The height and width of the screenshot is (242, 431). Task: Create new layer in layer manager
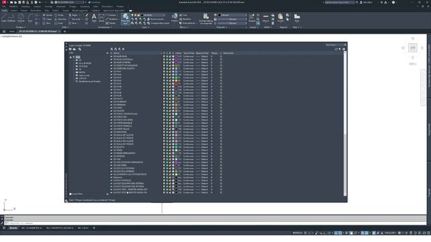click(x=112, y=49)
